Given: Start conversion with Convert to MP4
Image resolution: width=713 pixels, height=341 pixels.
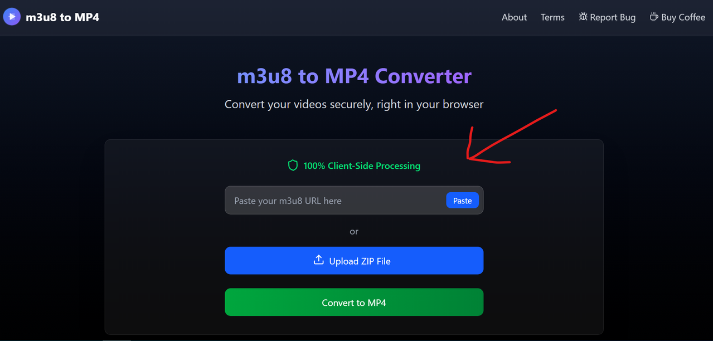Looking at the screenshot, I should [x=354, y=302].
